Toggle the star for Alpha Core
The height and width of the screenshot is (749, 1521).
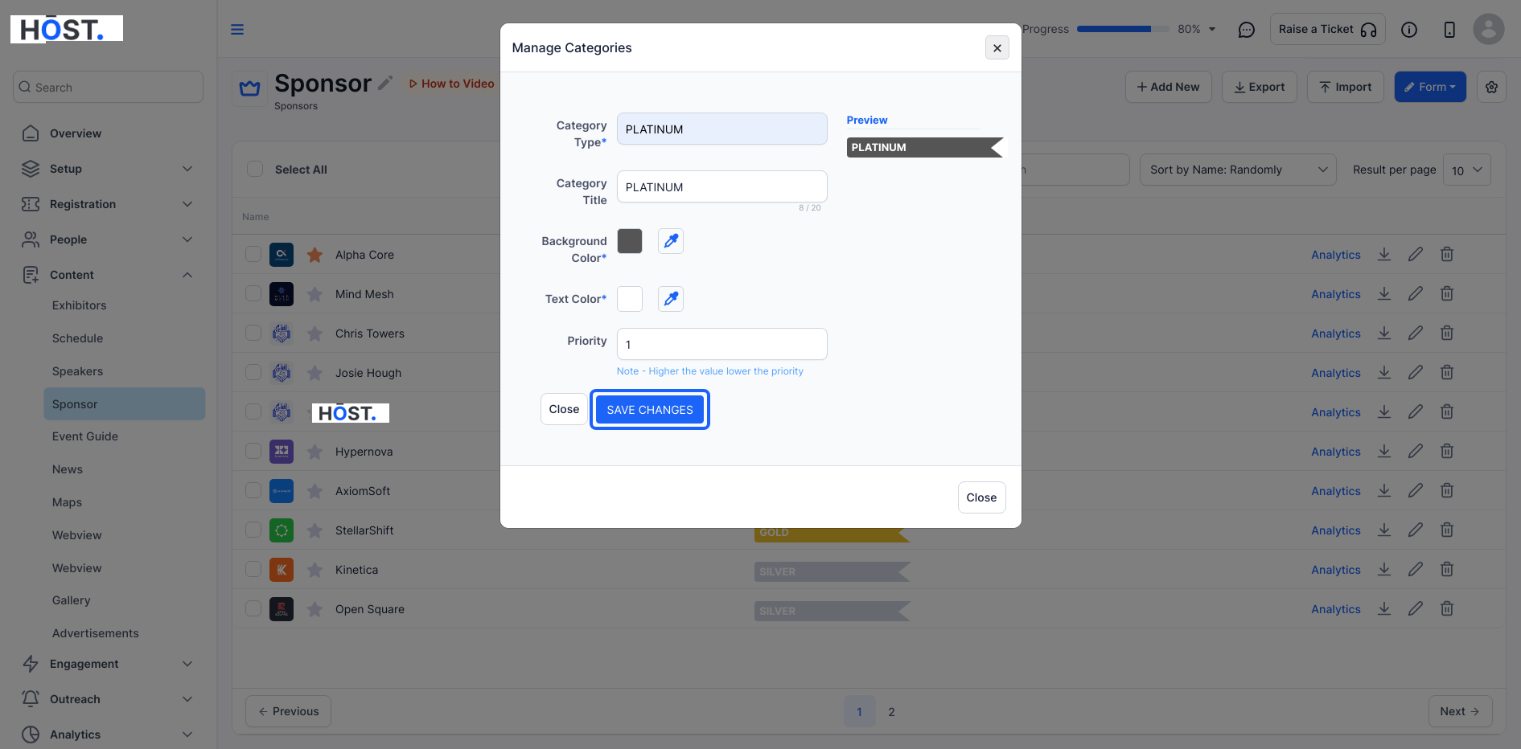pyautogui.click(x=314, y=255)
